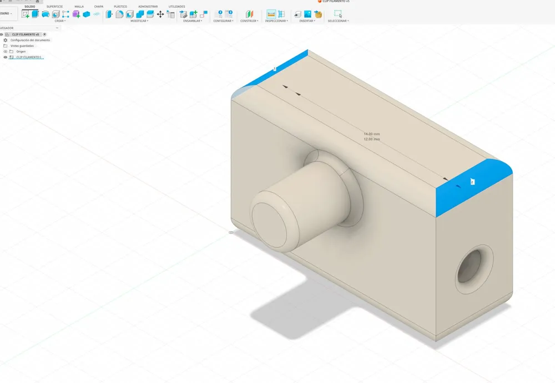Toggle visibility of CLIP FILAMENTO:1 component

[x=6, y=57]
